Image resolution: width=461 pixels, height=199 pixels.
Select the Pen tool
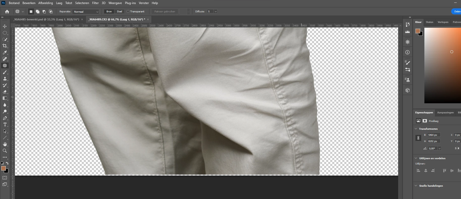pos(5,118)
